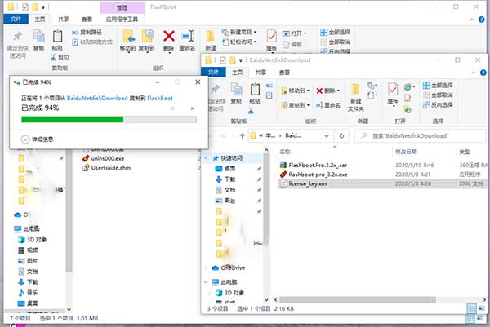
Task: Click 编辑 in the FlashBoot window ribbon
Action: point(292,44)
